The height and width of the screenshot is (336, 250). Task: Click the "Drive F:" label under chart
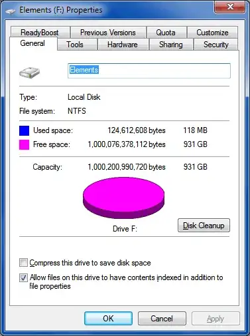(x=125, y=229)
